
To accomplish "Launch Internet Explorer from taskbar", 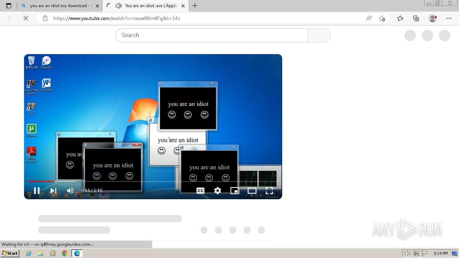I will (29, 253).
